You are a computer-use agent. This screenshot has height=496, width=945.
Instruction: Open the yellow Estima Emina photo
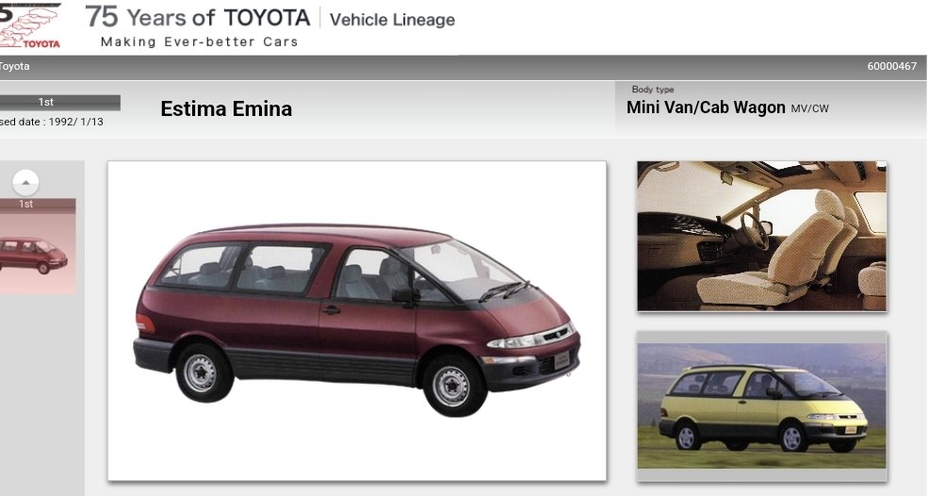[x=762, y=405]
